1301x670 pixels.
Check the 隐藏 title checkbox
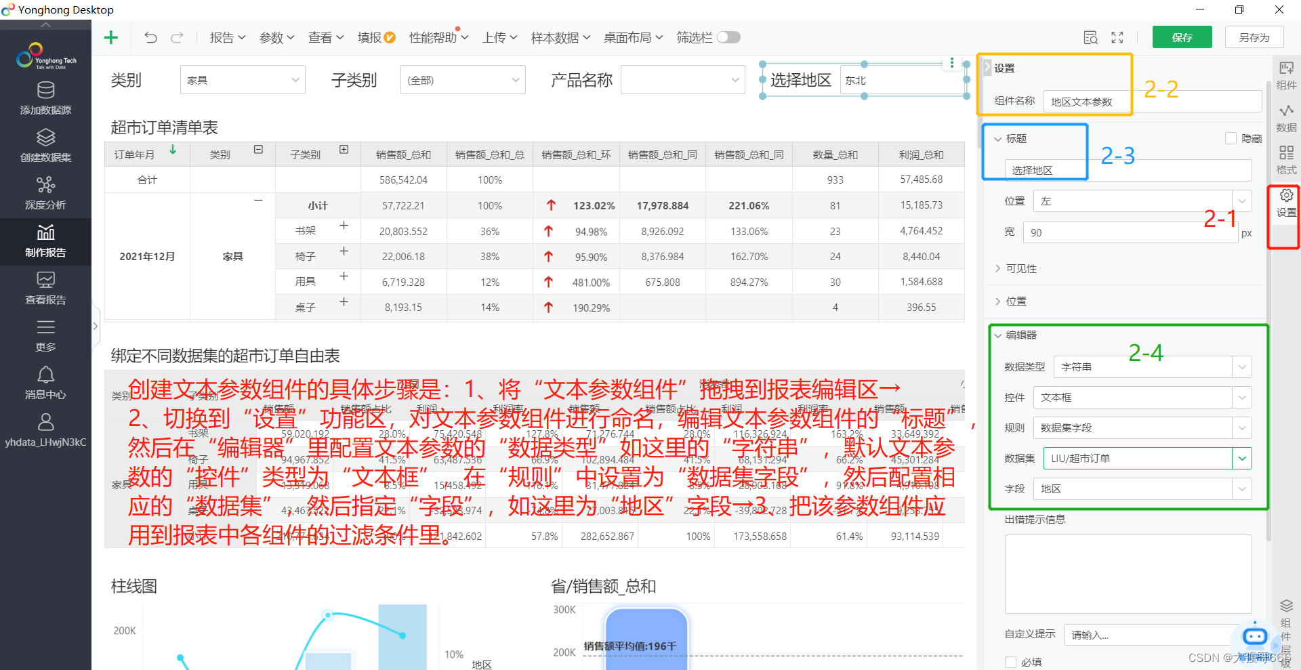pyautogui.click(x=1231, y=138)
